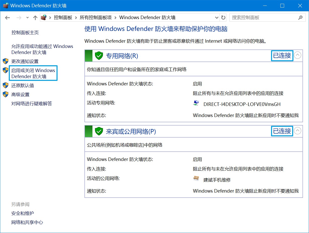Viewport: 309px width, 233px height.
Task: Click the 建斌手机维修 network name
Action: [x=217, y=180]
